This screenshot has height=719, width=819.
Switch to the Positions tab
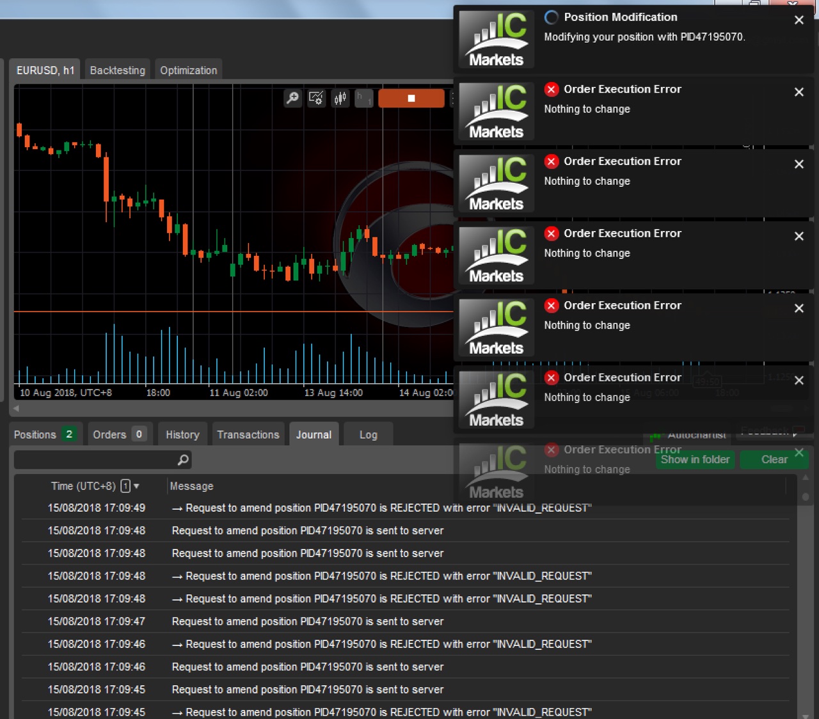(x=45, y=434)
